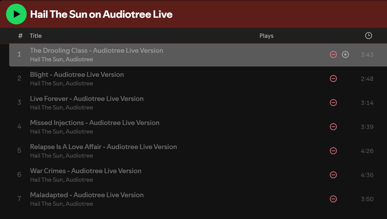Select War Crimes - Audiotree Live Version
387x219 pixels.
85,171
